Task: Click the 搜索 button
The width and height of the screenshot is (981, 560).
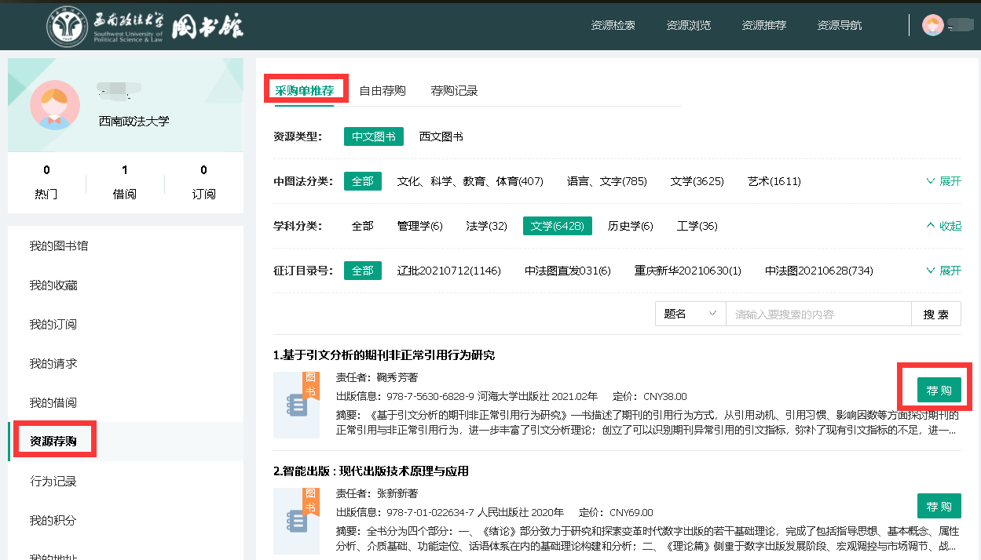Action: pos(936,314)
